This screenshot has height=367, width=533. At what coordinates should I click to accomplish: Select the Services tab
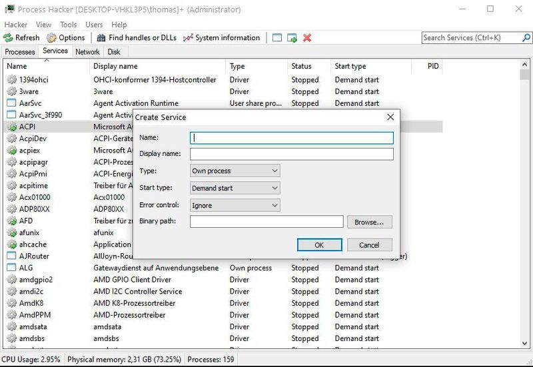pyautogui.click(x=55, y=51)
